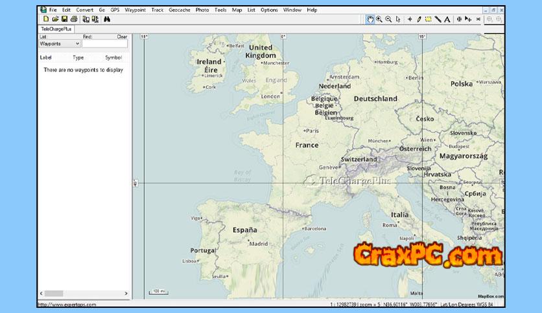
Task: Click the Open folder icon
Action: (55, 19)
